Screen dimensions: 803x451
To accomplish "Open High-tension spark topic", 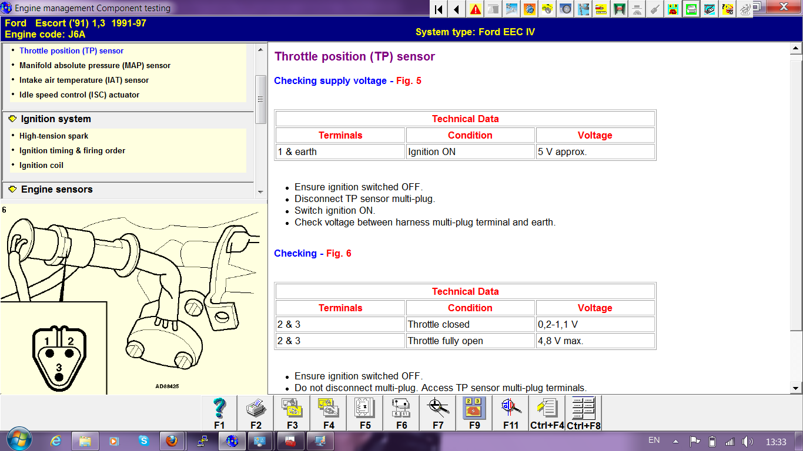I will point(53,136).
